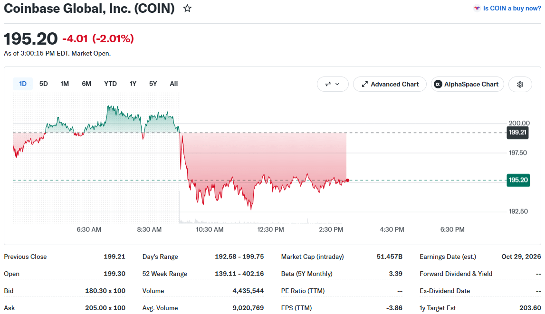Switch to the 1M time range
The width and height of the screenshot is (545, 314).
click(x=65, y=84)
